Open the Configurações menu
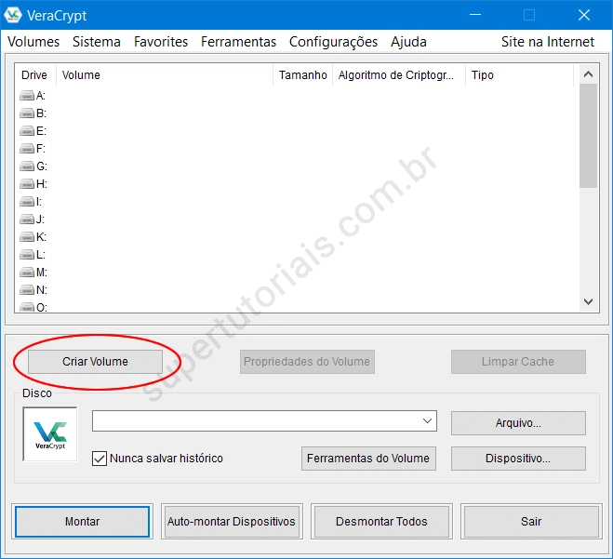The width and height of the screenshot is (613, 559). pyautogui.click(x=333, y=42)
